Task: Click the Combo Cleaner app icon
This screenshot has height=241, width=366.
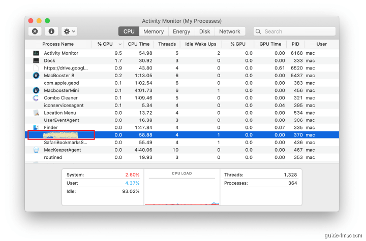Action: [x=36, y=98]
